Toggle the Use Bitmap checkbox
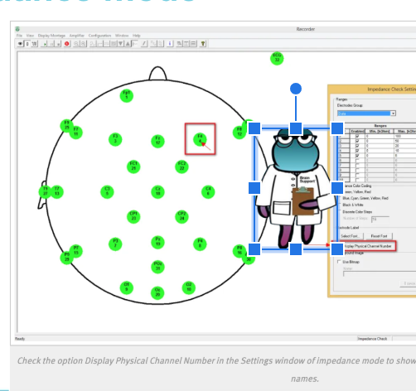The height and width of the screenshot is (391, 416). pos(339,262)
